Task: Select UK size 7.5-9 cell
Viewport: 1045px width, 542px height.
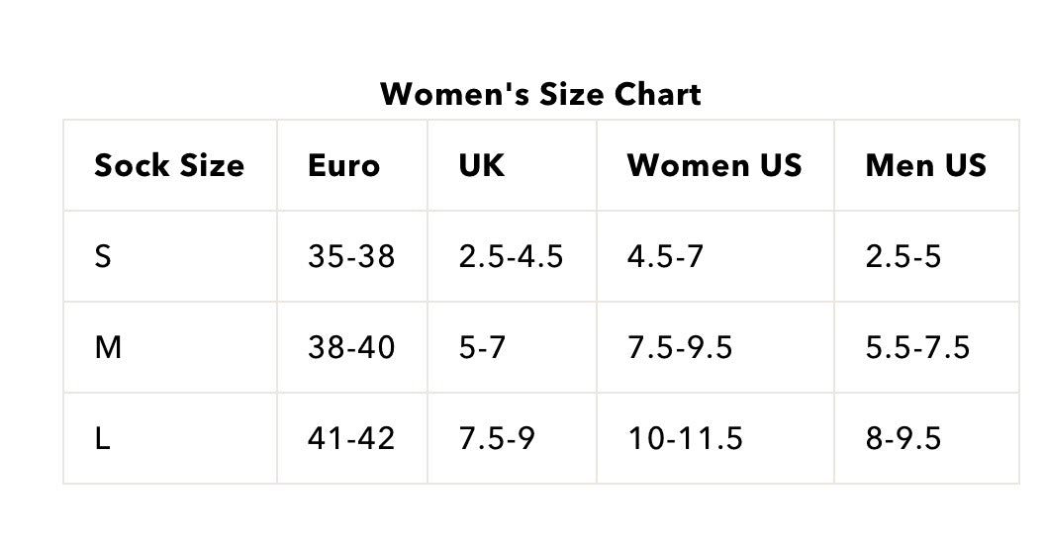Action: [x=497, y=438]
